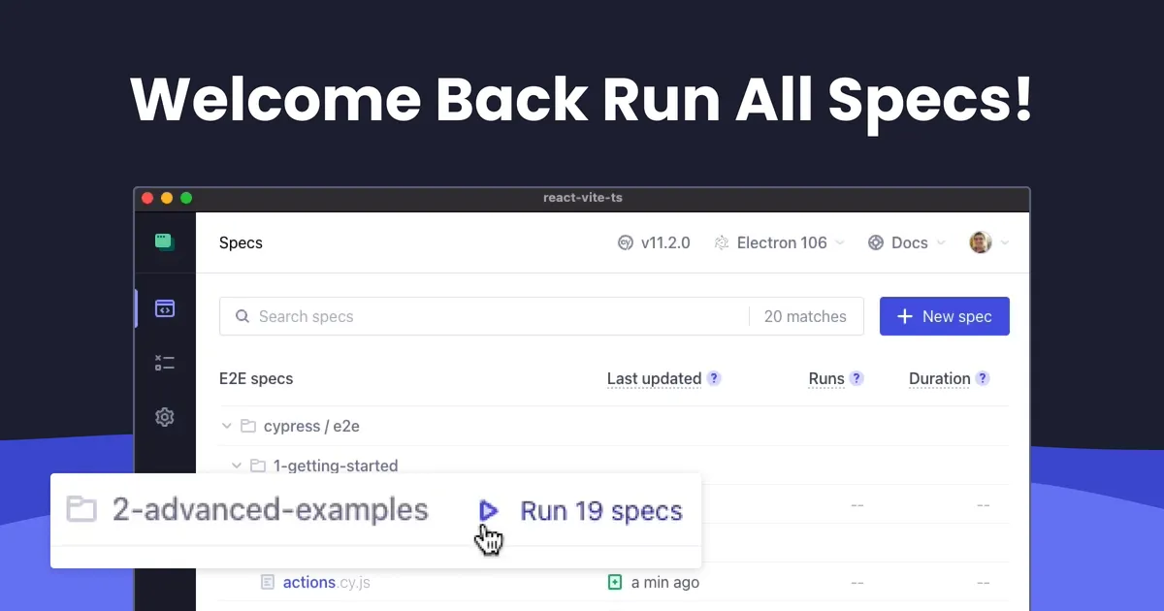Collapse the 1-getting-started folder
Screen dimensions: 1164x611
click(237, 466)
